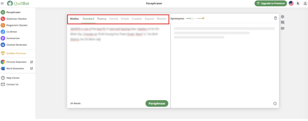
Task: Click the Paraphraser sidebar icon
Action: (3, 12)
